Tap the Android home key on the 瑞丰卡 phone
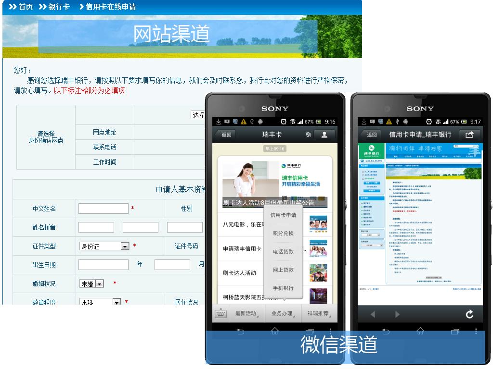Image resolution: width=493 pixels, height=369 pixels. point(275,331)
